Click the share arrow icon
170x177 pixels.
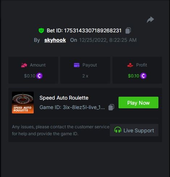click(150, 20)
